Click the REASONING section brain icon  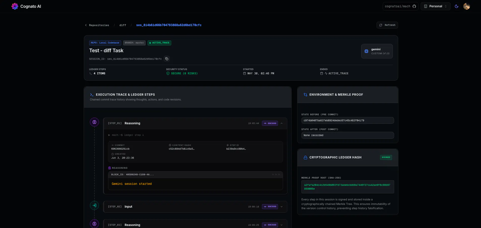coord(110,168)
